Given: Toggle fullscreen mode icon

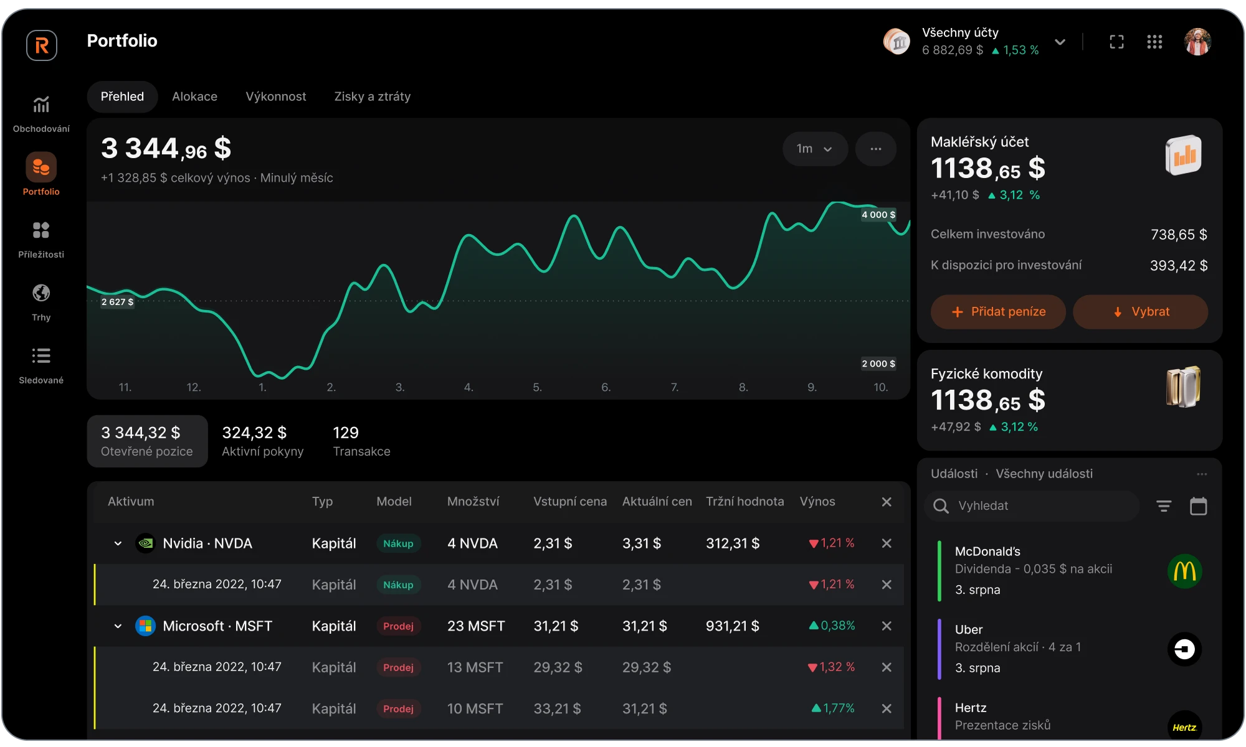Looking at the screenshot, I should (x=1116, y=42).
